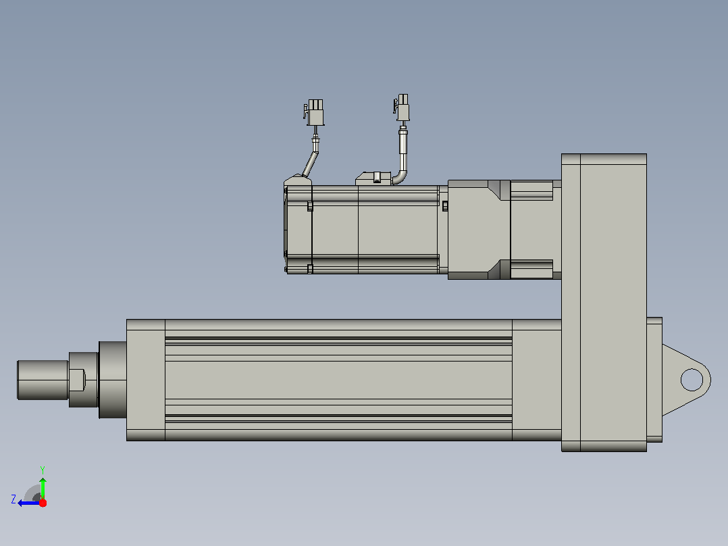The width and height of the screenshot is (728, 546).
Task: Select the three-pin connector on the angled cable
Action: point(315,112)
